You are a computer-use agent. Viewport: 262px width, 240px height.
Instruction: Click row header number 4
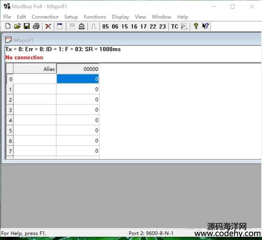[x=10, y=120]
